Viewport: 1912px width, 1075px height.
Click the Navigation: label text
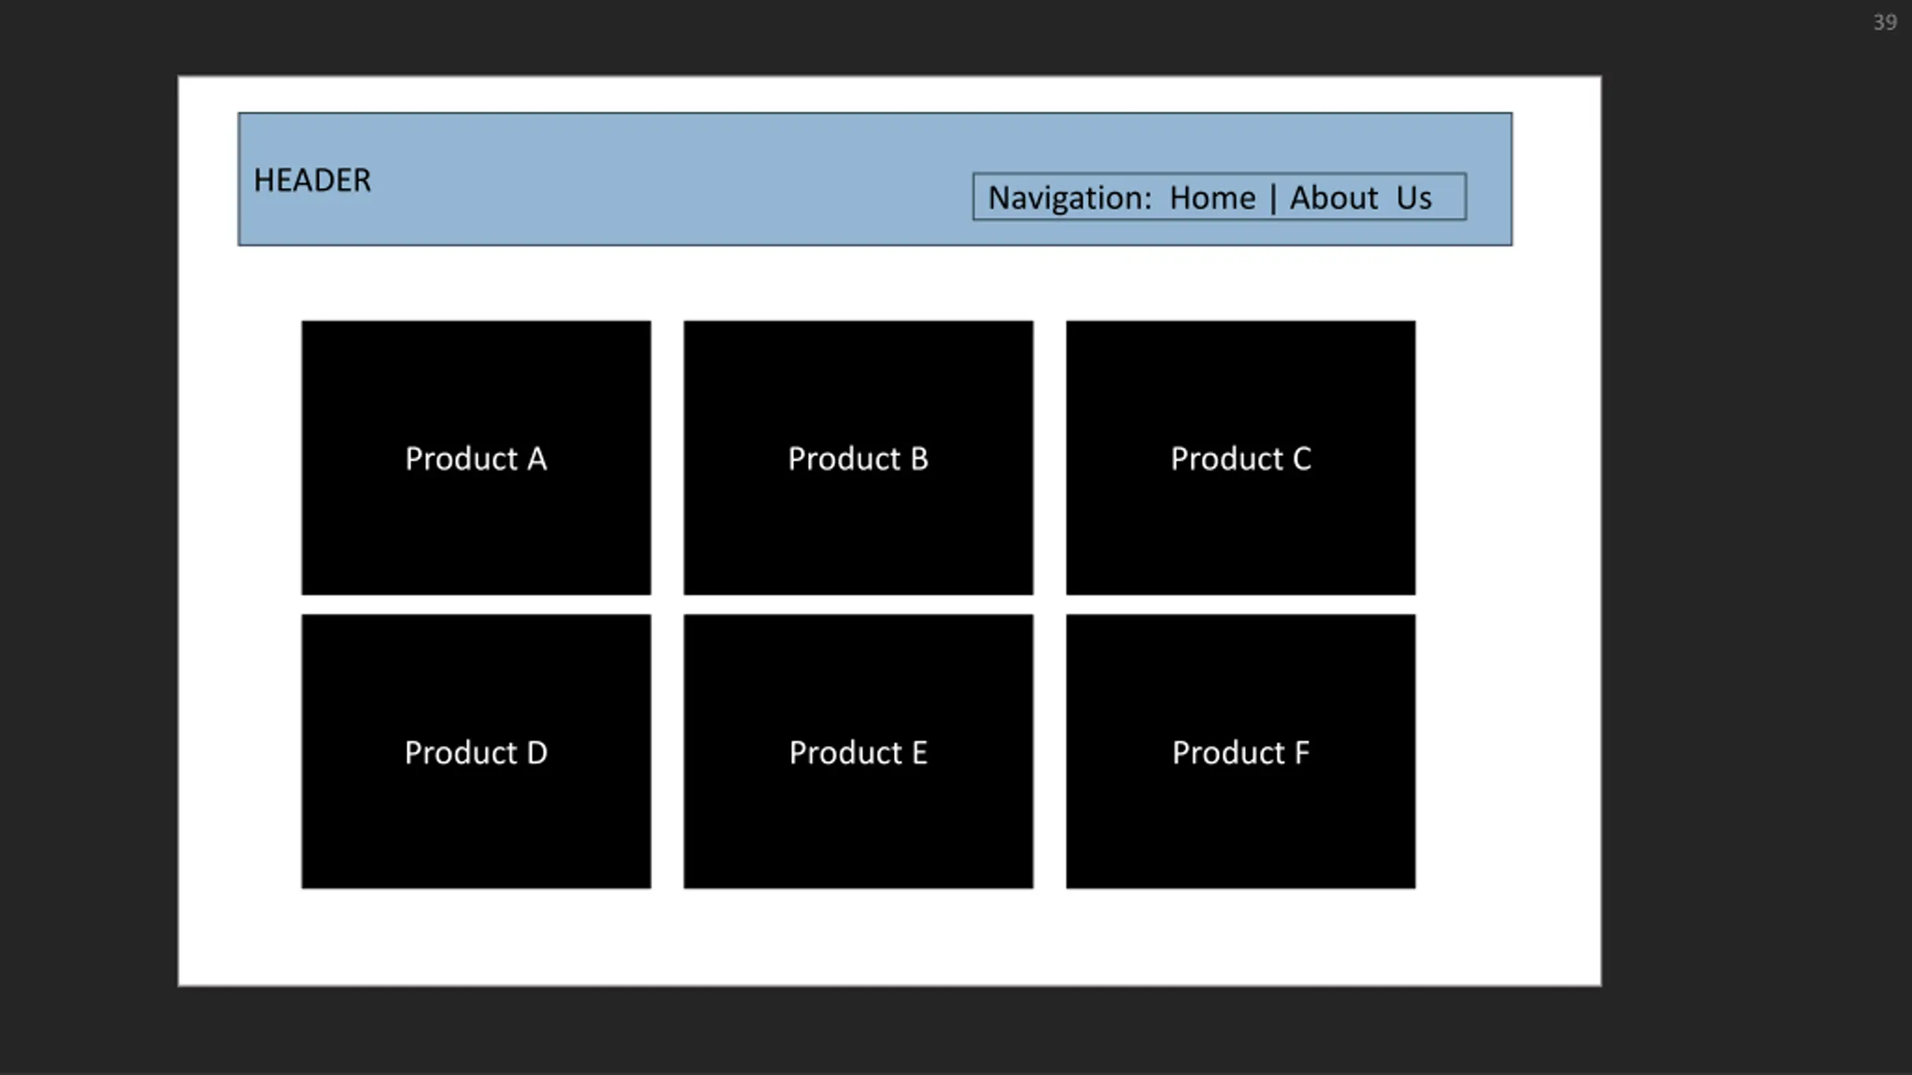[x=1070, y=199]
